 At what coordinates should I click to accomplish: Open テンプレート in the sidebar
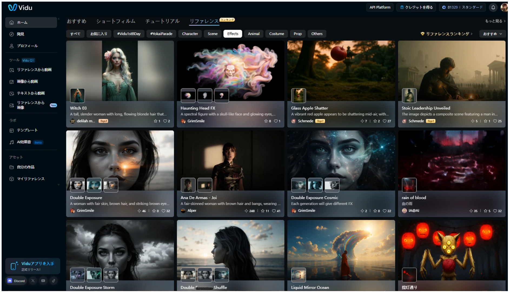click(27, 130)
